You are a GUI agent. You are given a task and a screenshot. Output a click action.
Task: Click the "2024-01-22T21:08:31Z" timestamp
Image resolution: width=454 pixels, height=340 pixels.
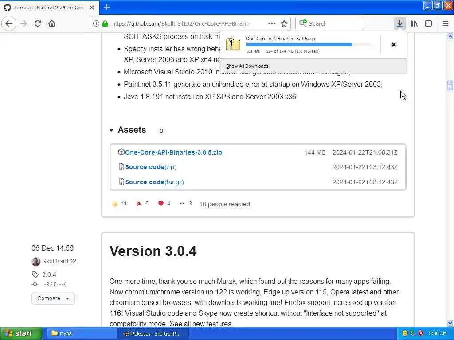point(365,152)
